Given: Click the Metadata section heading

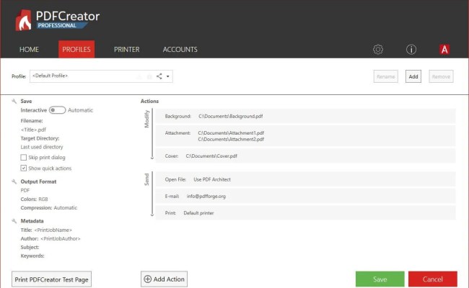Looking at the screenshot, I should point(32,221).
